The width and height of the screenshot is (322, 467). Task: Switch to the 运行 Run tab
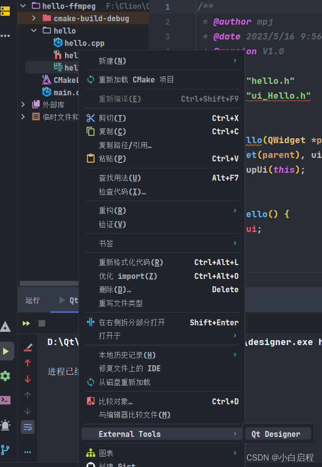[33, 300]
